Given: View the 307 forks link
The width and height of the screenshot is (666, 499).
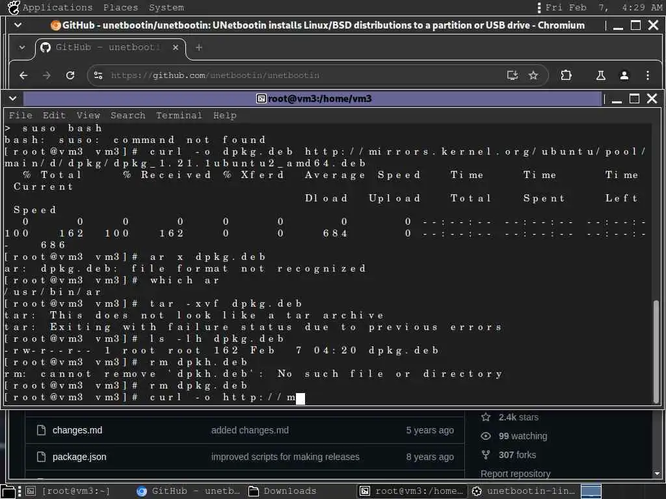Looking at the screenshot, I should (x=518, y=455).
